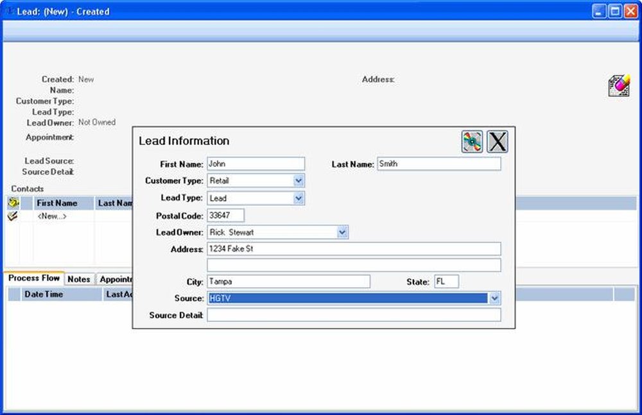
Task: Click the Address line one field
Action: pyautogui.click(x=354, y=249)
